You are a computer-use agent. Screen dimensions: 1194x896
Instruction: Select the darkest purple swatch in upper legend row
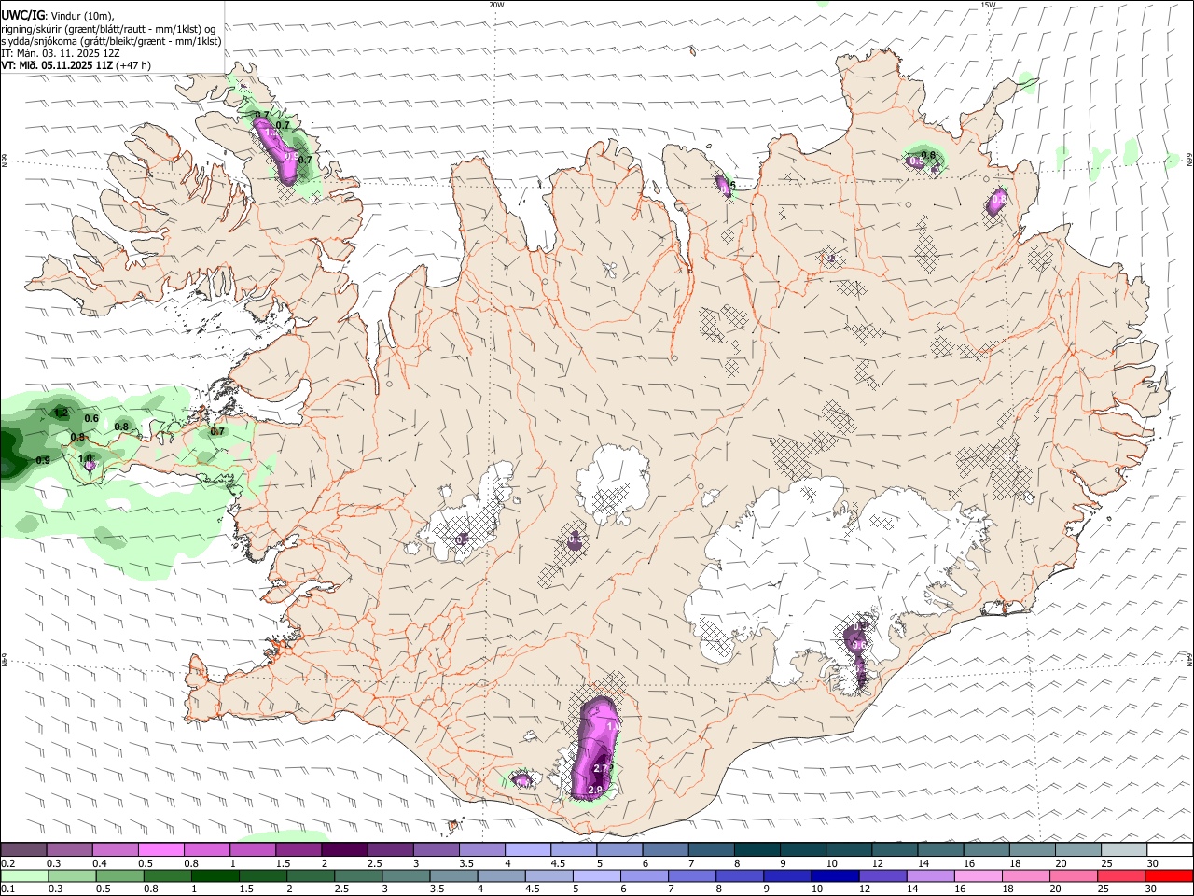(343, 850)
